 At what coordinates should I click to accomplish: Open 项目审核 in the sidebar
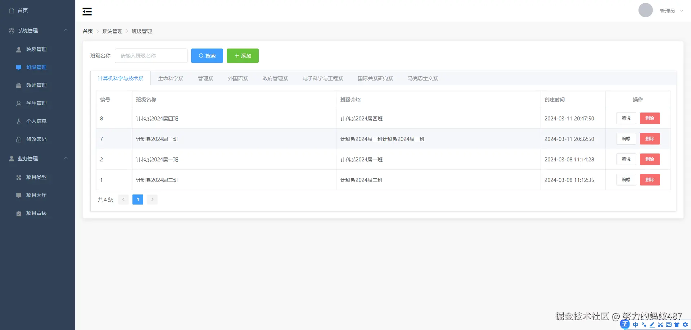pyautogui.click(x=37, y=214)
